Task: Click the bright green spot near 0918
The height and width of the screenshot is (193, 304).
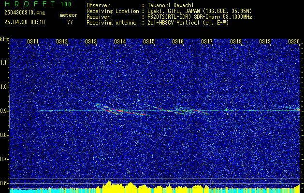Action: [226, 110]
